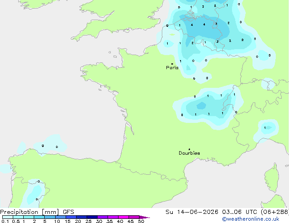Click the '50' legend scale number
The height and width of the screenshot is (223, 289).
[141, 221]
